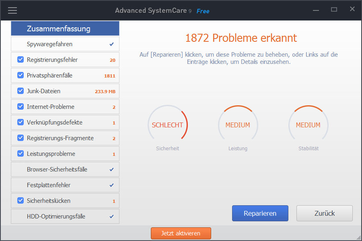
Task: Uncheck the Privatsphärenfälle checkbox
Action: point(21,75)
